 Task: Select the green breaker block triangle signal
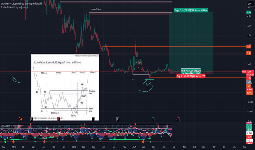point(135,69)
